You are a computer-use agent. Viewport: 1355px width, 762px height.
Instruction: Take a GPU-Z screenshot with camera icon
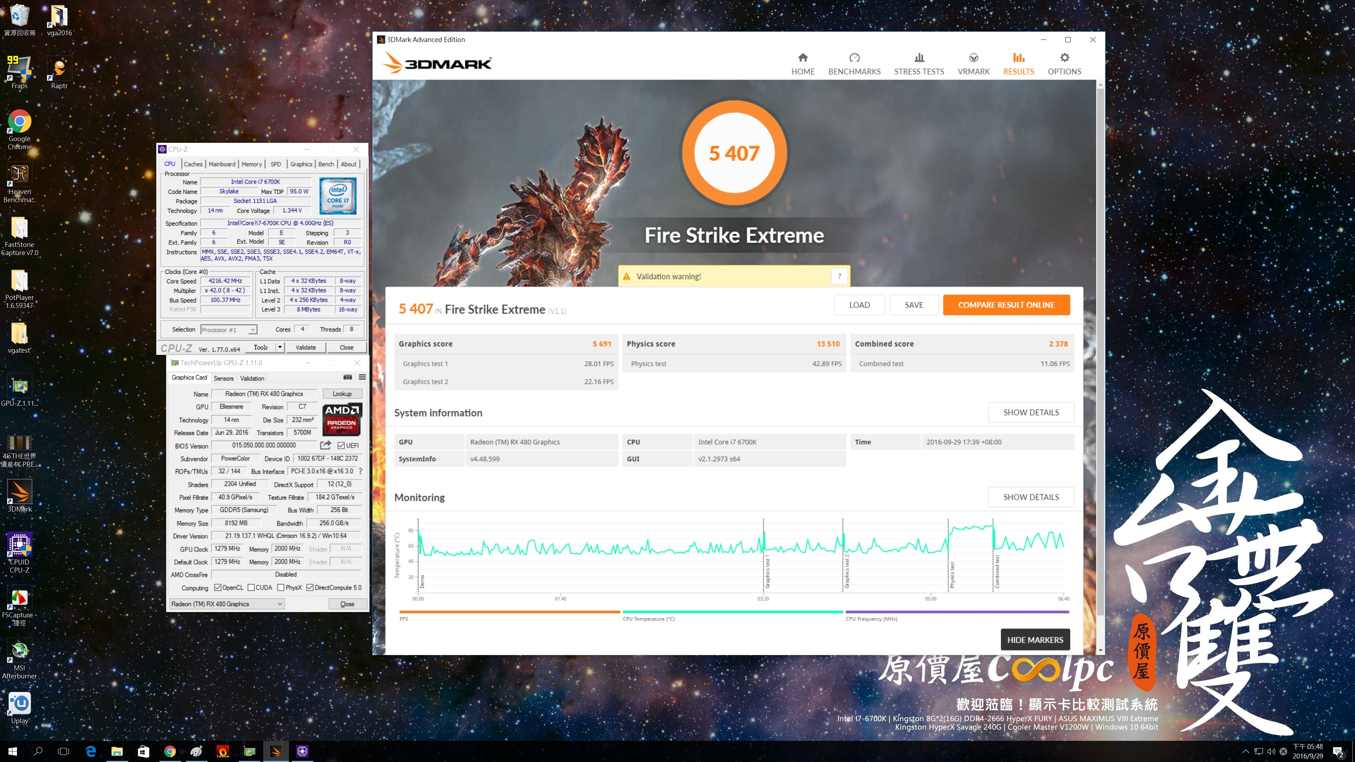click(x=348, y=377)
